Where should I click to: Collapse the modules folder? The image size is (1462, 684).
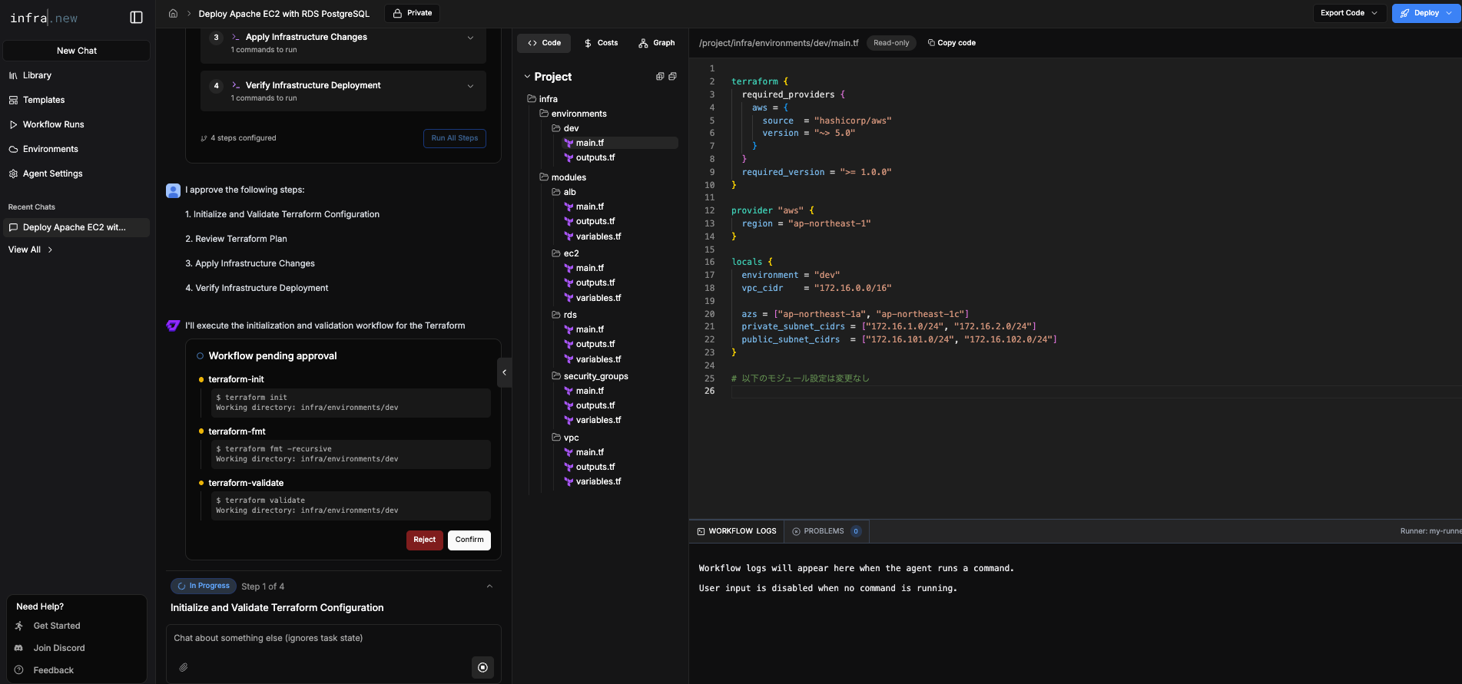tap(562, 177)
